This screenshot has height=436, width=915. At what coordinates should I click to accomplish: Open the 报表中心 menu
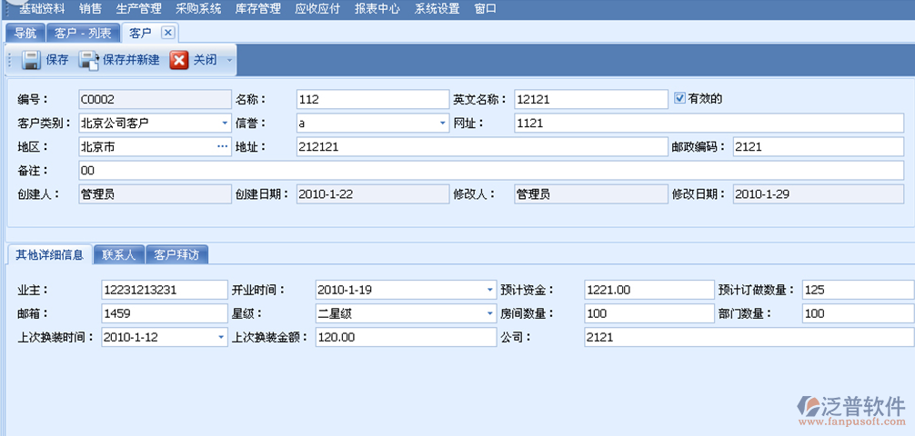[x=377, y=9]
